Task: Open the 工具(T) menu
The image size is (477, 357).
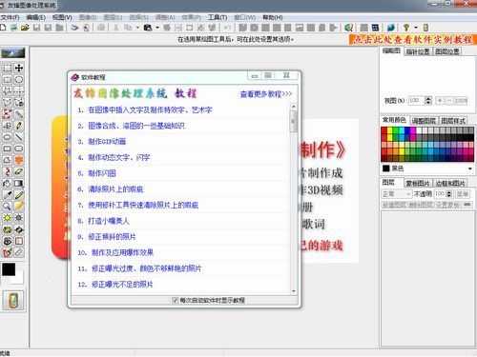Action: (218, 17)
